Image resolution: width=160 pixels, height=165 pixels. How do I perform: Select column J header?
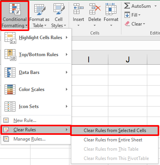pyautogui.click(x=128, y=59)
